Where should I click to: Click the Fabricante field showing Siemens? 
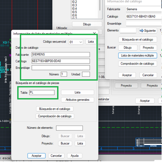coord(144,9)
